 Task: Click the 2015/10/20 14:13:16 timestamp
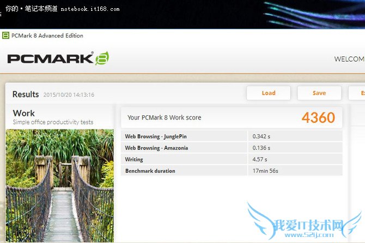click(69, 95)
